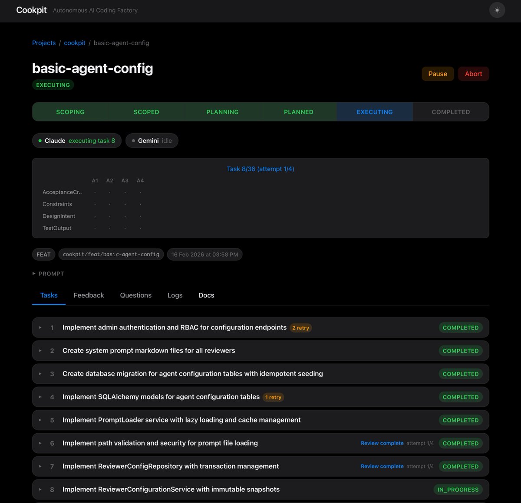The image size is (521, 503).
Task: Click task title Implement ReviewerConfigurationService
Action: pos(171,489)
